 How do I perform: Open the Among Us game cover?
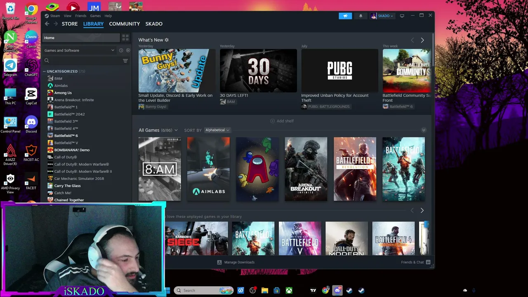[257, 169]
